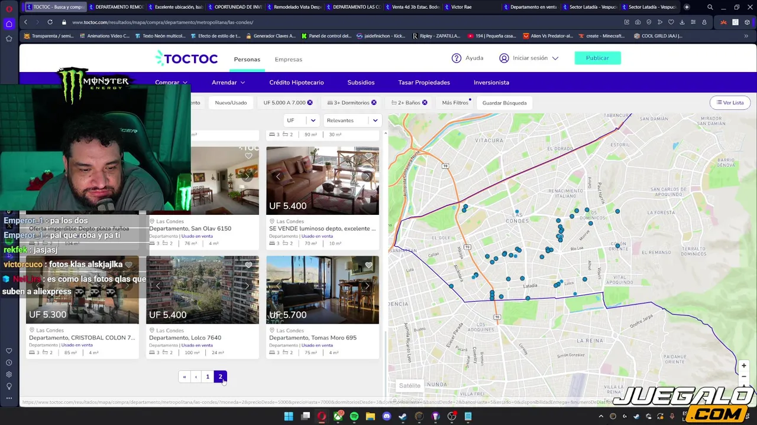This screenshot has height=425, width=757.
Task: Open Departamento, San Olav 6150 title
Action: 190,228
